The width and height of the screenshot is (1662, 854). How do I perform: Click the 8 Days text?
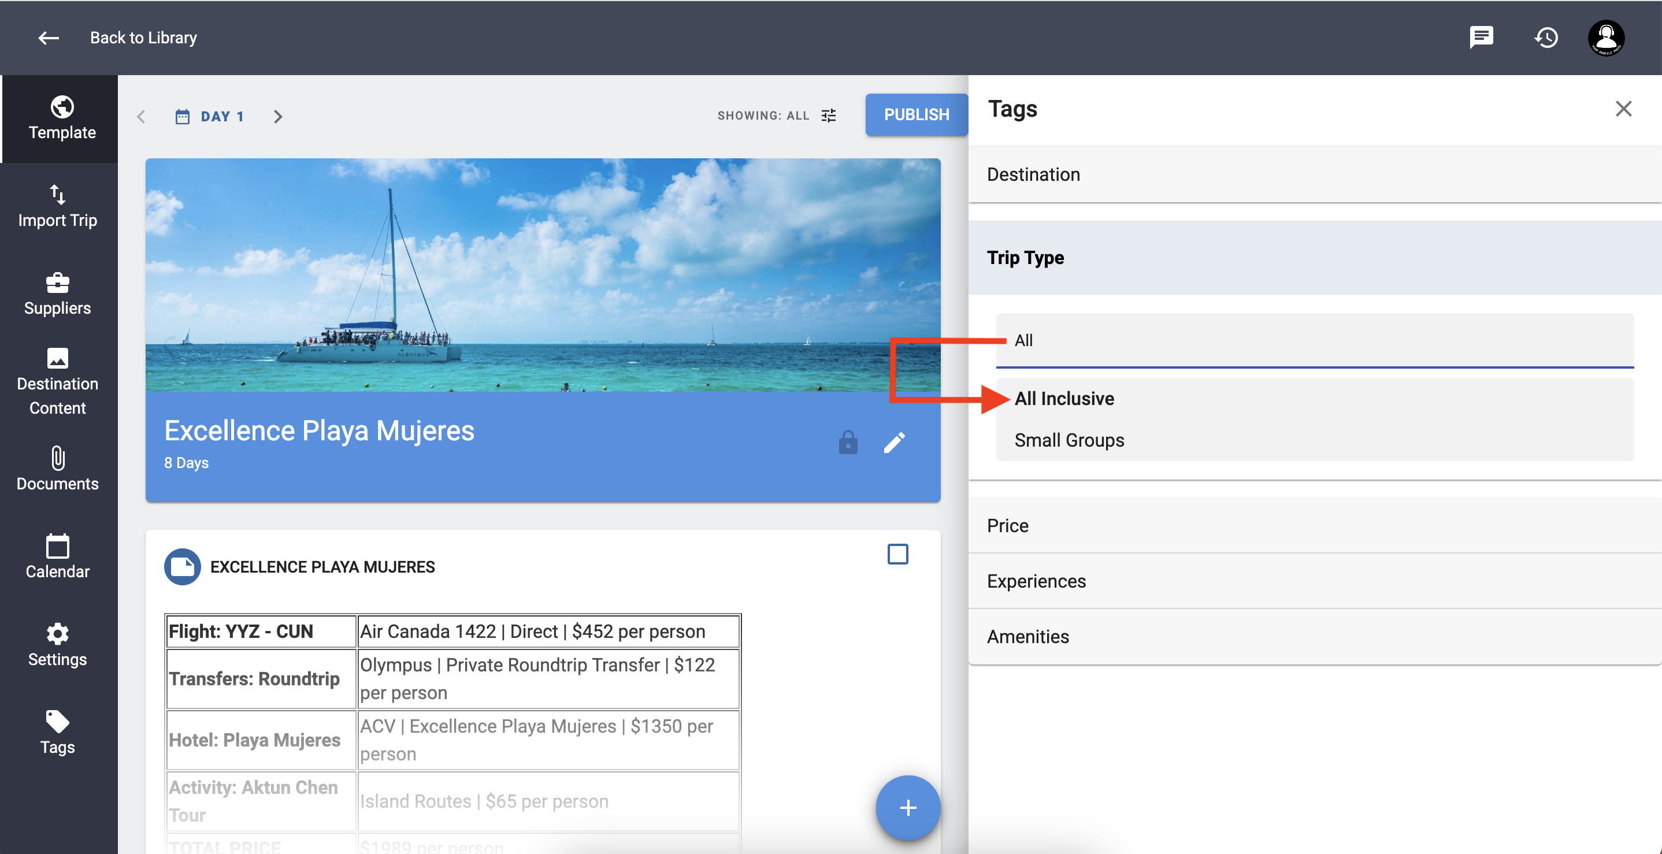click(x=187, y=462)
